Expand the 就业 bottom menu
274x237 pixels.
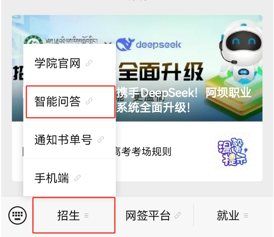click(233, 215)
